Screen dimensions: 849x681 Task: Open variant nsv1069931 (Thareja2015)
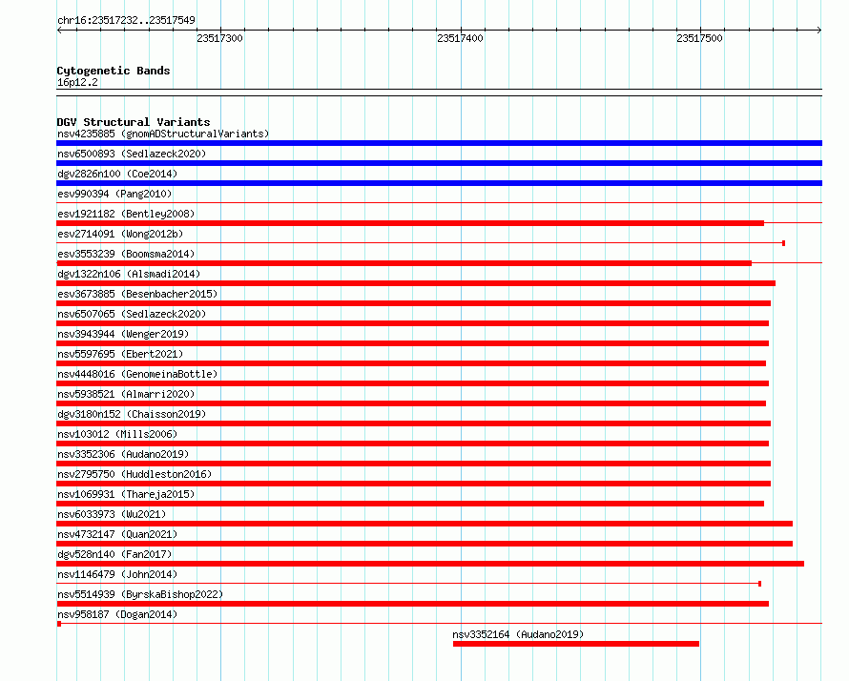[x=126, y=494]
